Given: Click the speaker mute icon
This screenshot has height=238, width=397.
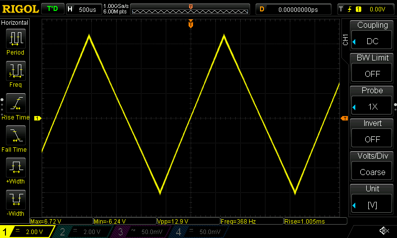Looking at the screenshot, I should pyautogui.click(x=384, y=231).
